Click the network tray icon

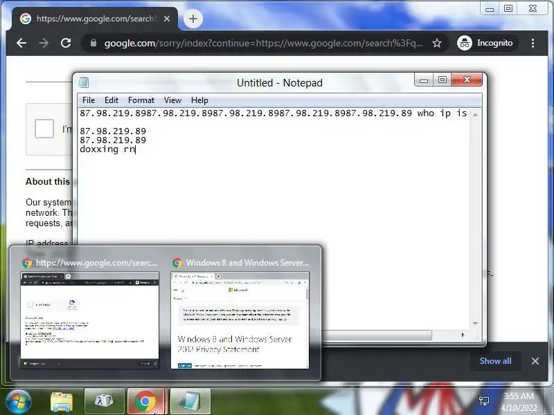coord(483,401)
